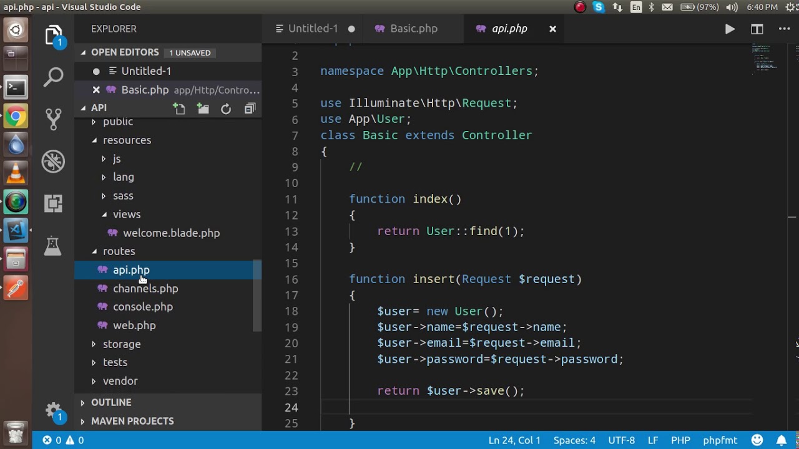The height and width of the screenshot is (449, 799).
Task: Expand the OUTLINE section
Action: pos(111,402)
